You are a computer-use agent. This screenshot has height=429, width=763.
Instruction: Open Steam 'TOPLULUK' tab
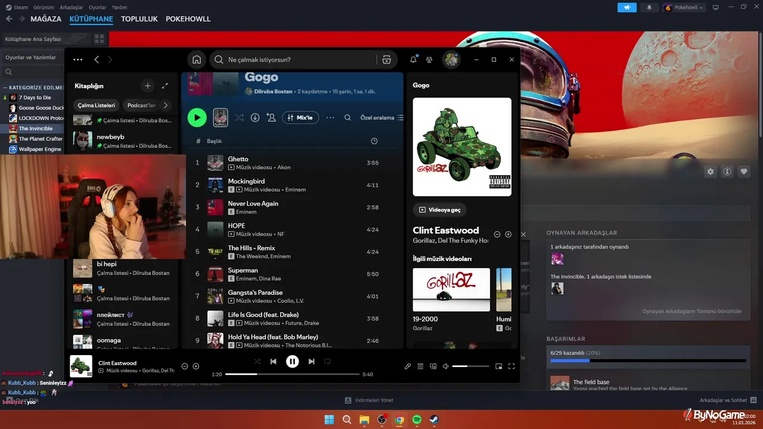139,19
